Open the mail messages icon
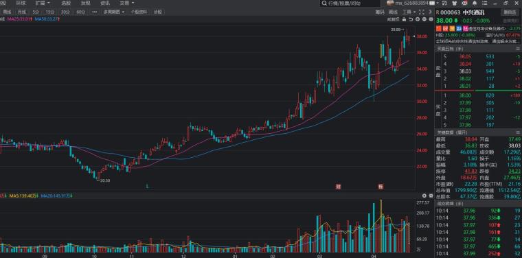 464,3
